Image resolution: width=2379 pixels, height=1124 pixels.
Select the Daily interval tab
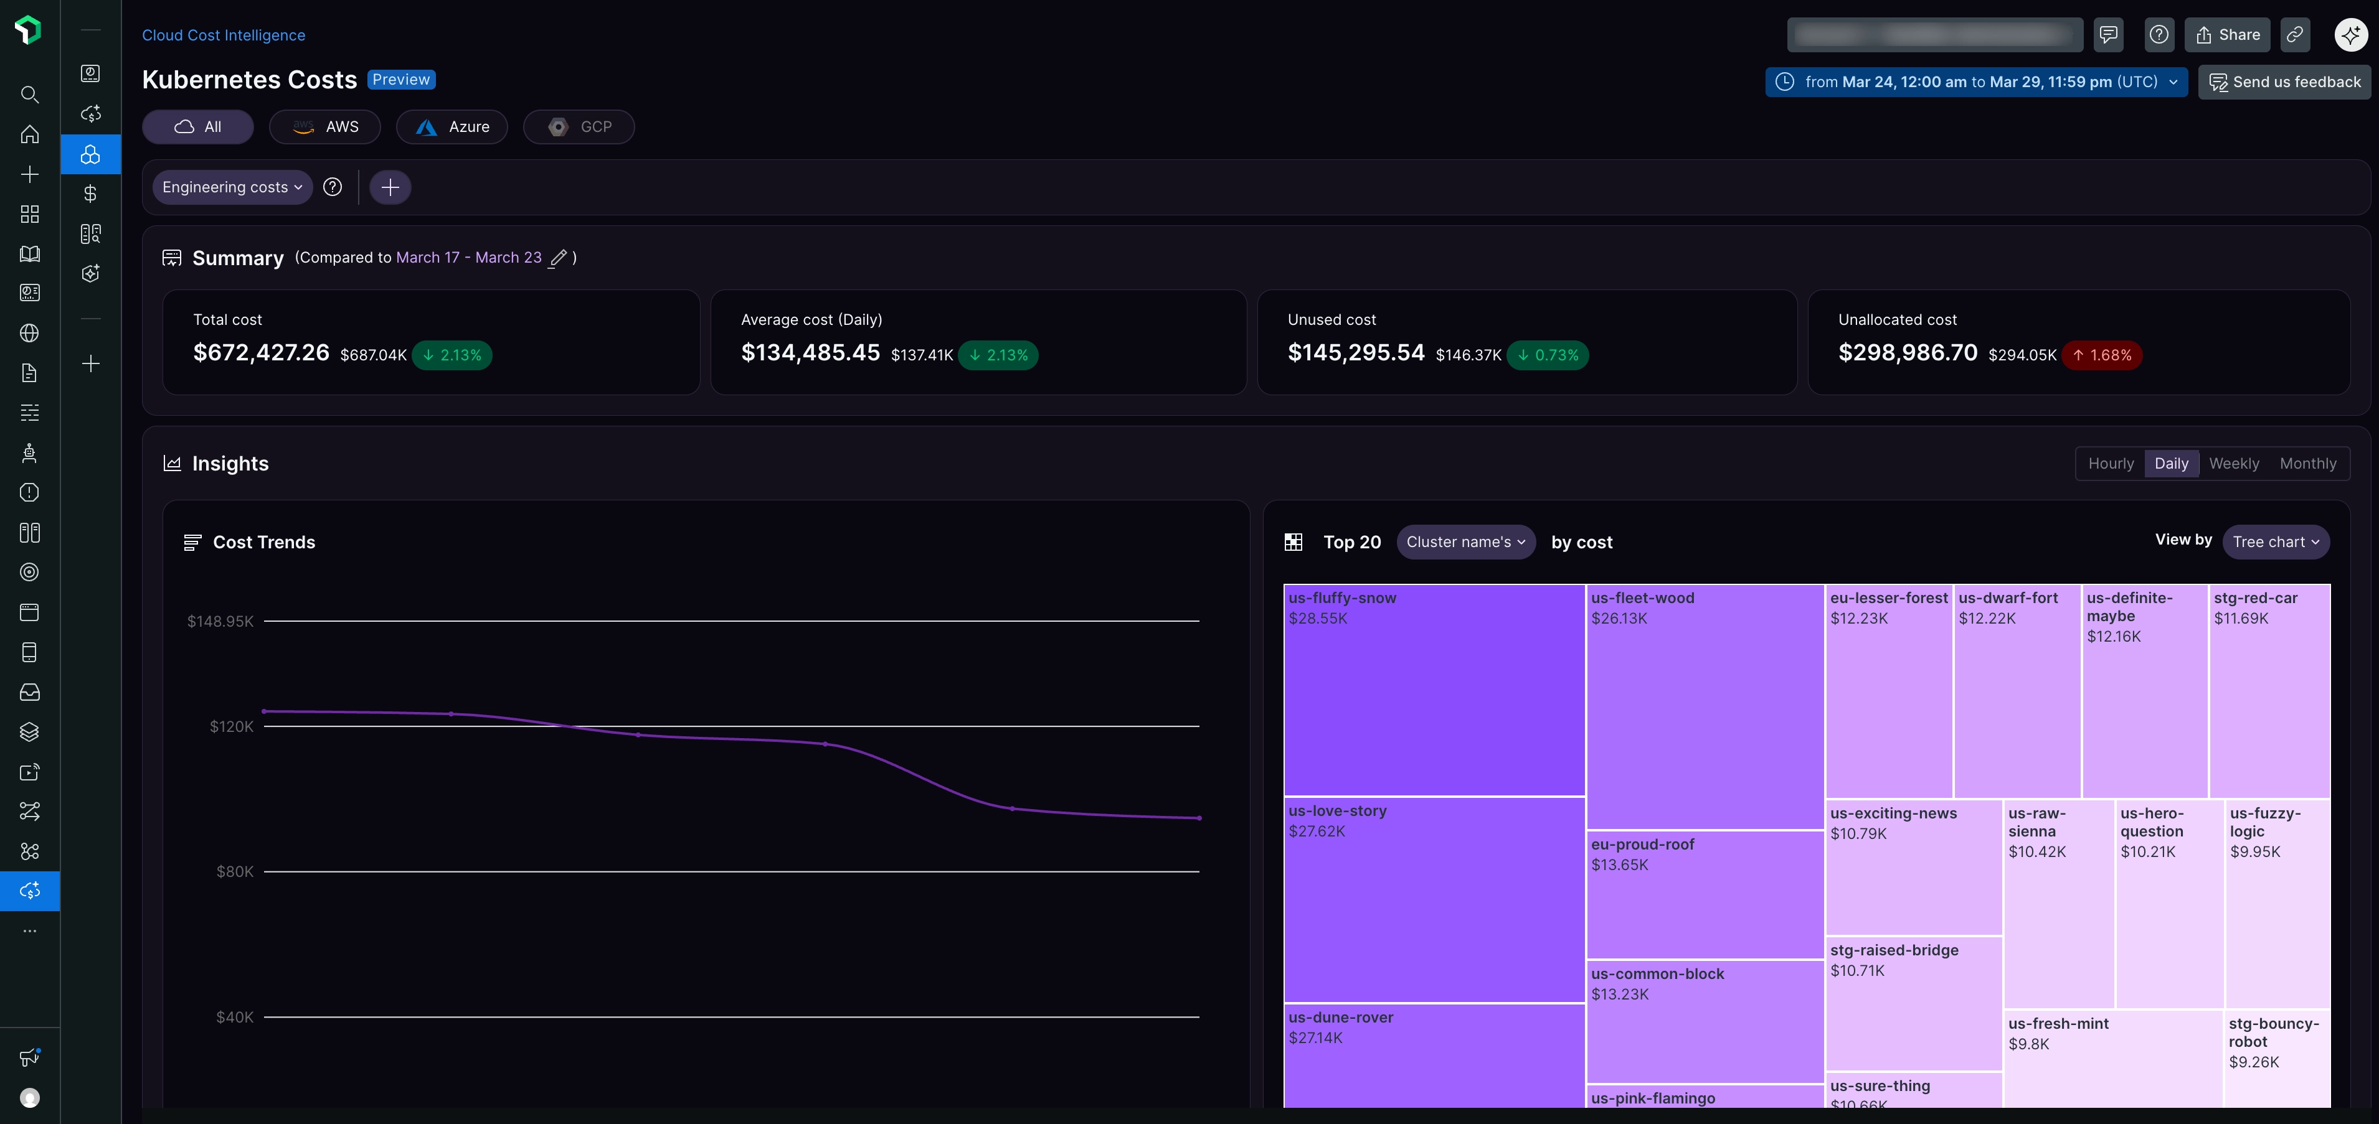[x=2171, y=463]
